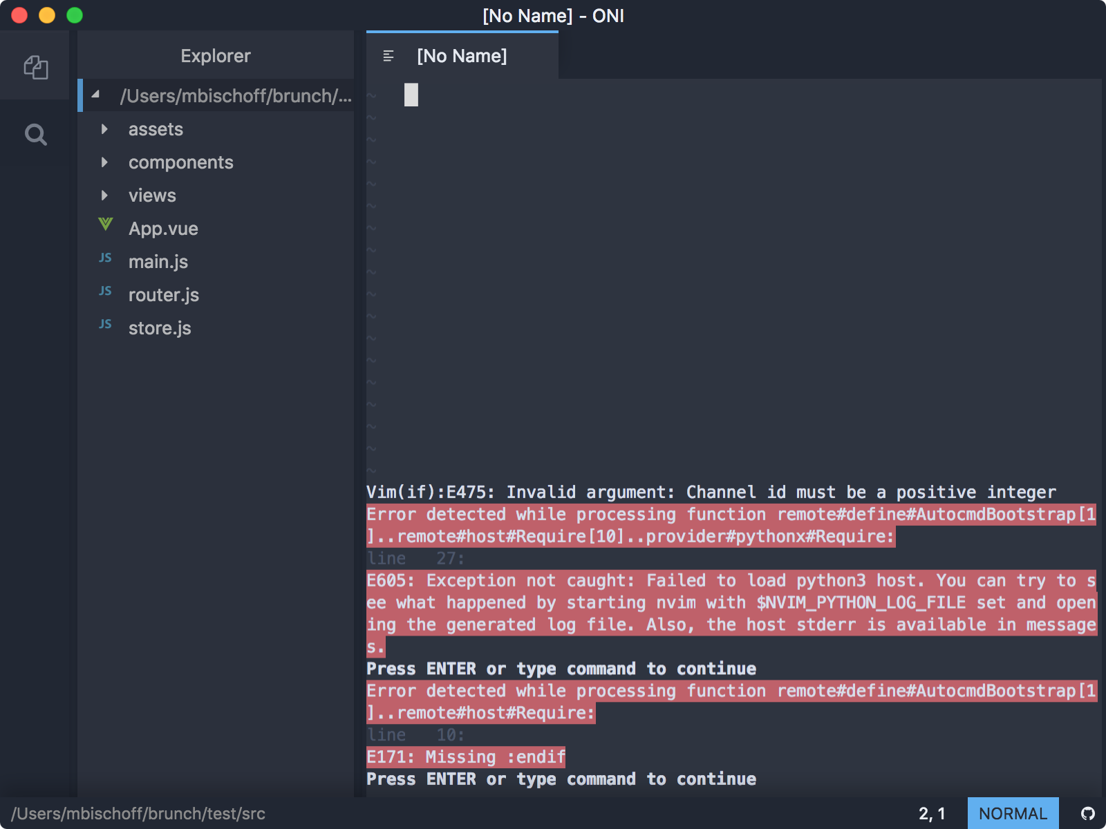
Task: Open store.js in the file tree
Action: coord(160,328)
